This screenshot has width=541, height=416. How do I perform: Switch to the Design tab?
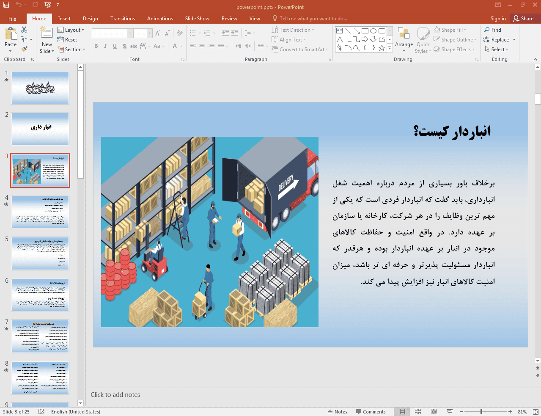[x=90, y=19]
